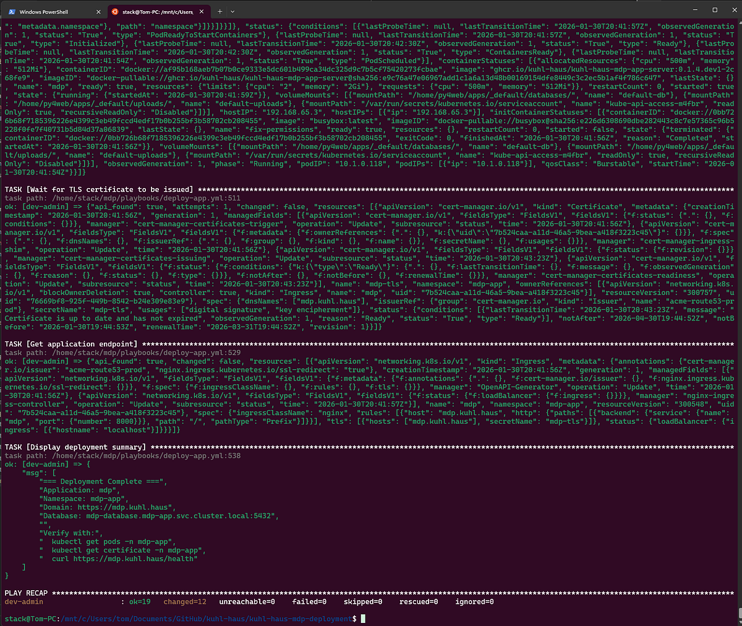Click the PowerShell icon on first tab

(x=12, y=12)
